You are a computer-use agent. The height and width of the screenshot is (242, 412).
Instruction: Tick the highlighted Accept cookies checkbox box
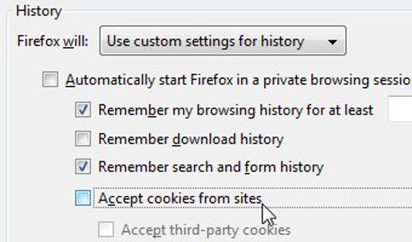tap(83, 198)
